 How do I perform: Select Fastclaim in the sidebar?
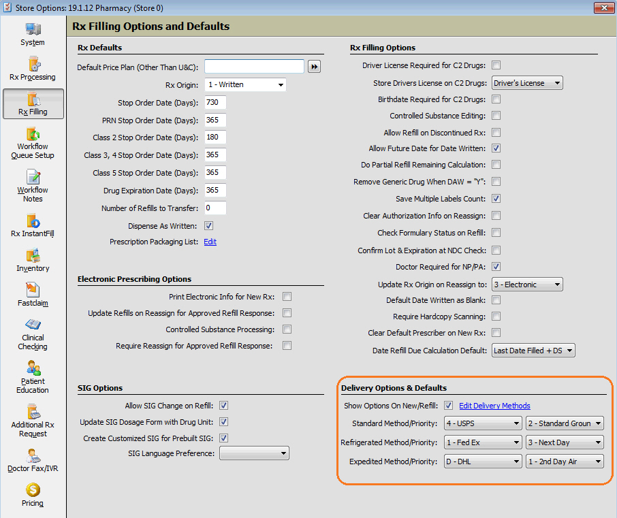(33, 295)
